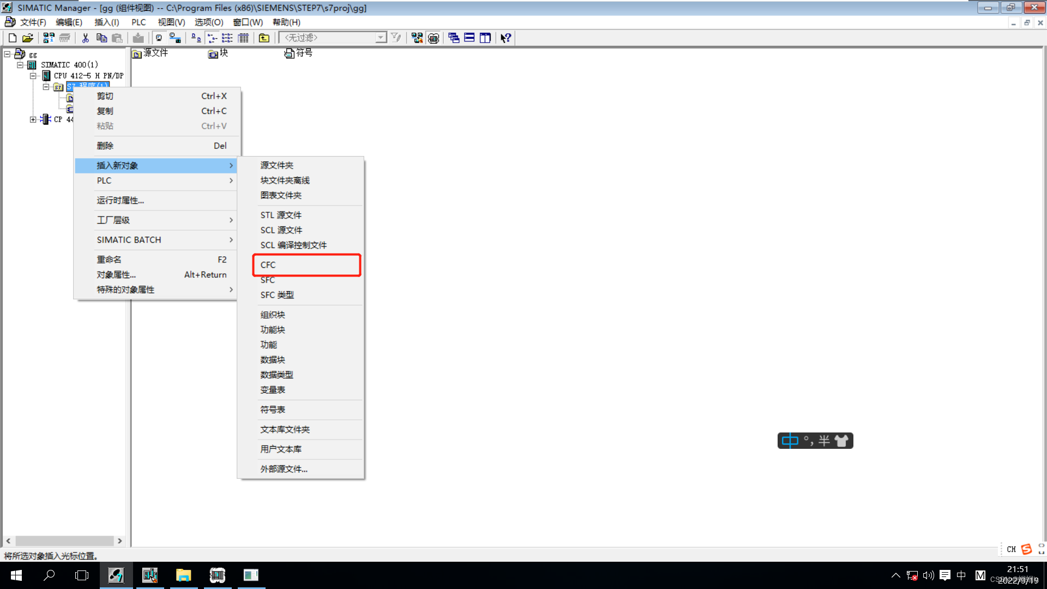The width and height of the screenshot is (1047, 589).
Task: Click the New Project toolbar icon
Action: 12,38
